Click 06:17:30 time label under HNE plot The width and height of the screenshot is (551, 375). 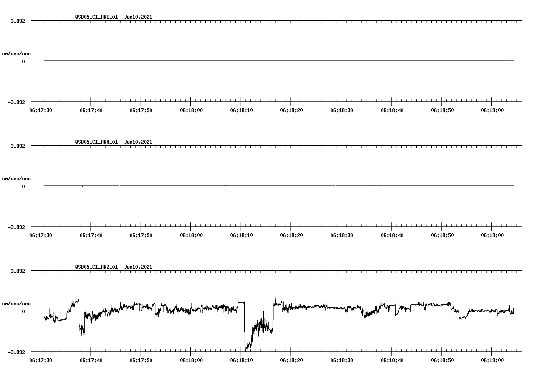click(40, 110)
